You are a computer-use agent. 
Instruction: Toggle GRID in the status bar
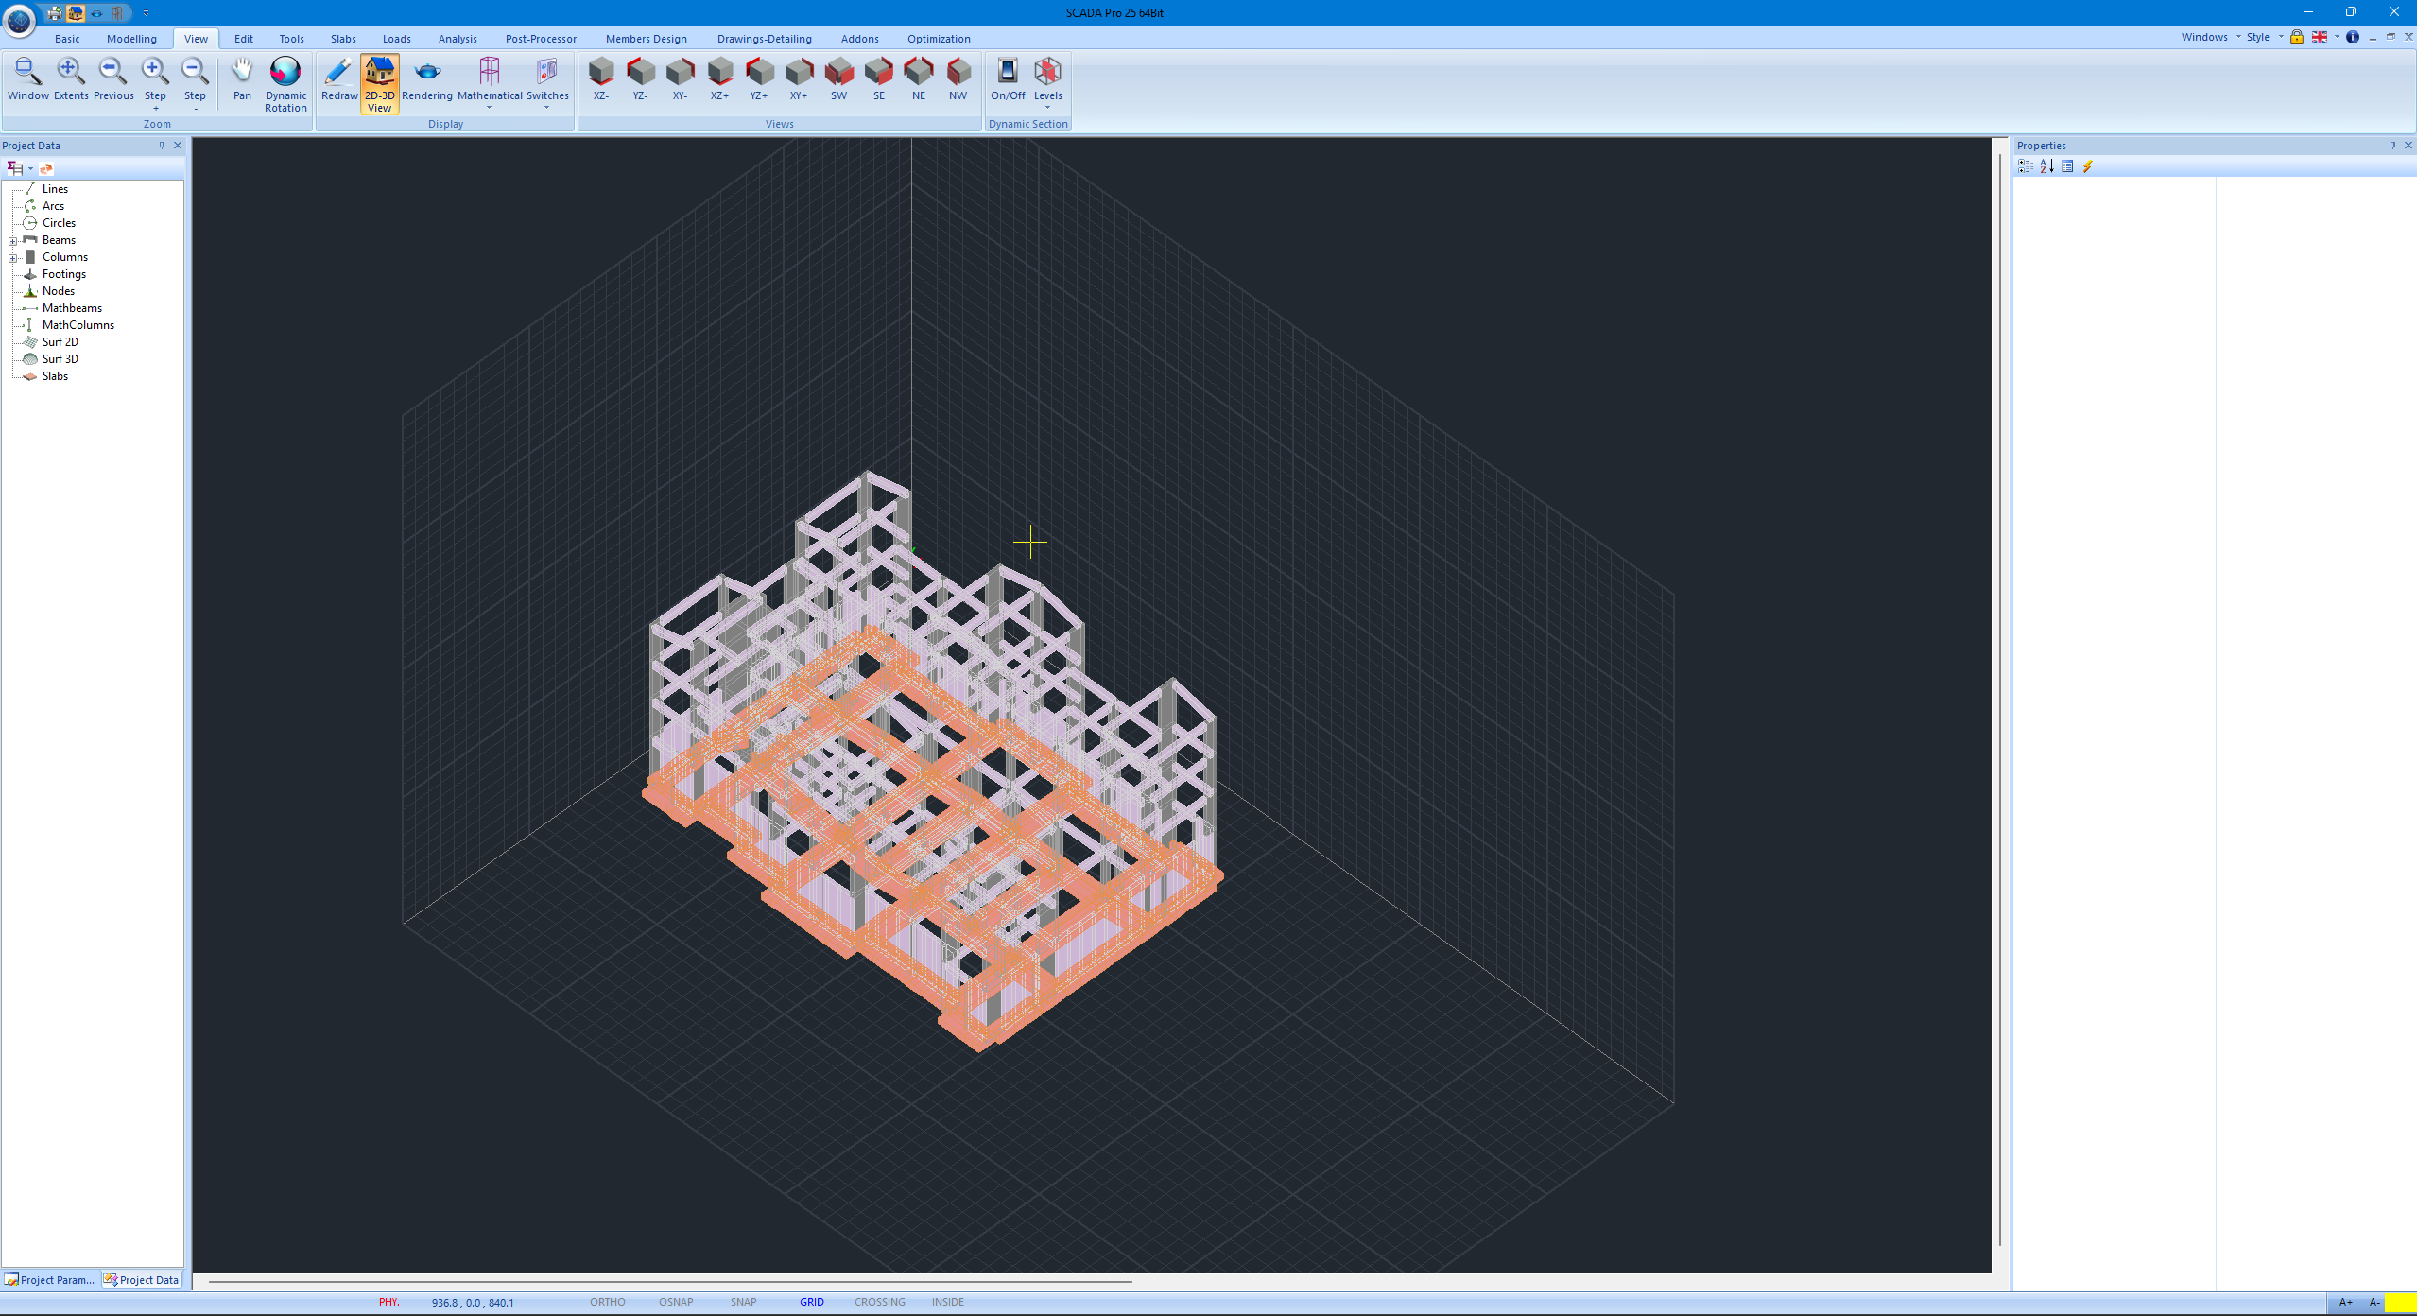(811, 1302)
